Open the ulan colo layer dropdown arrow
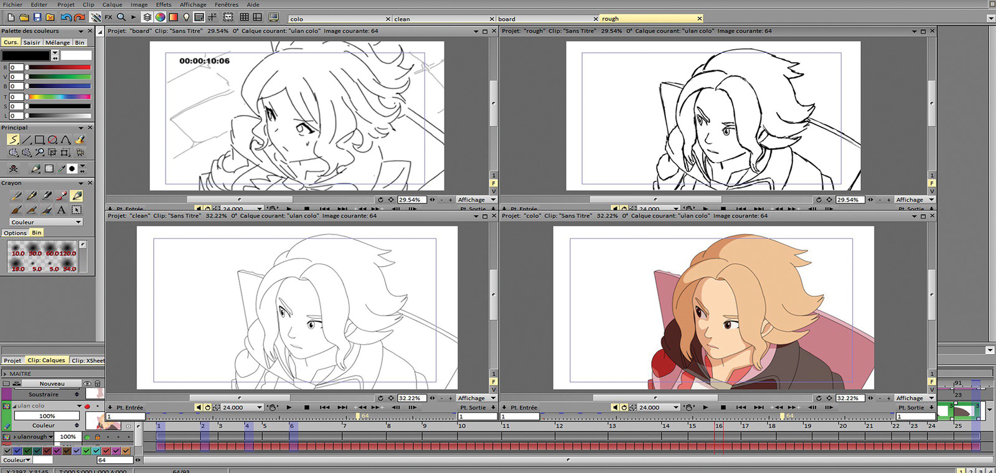This screenshot has height=473, width=996. 79,406
